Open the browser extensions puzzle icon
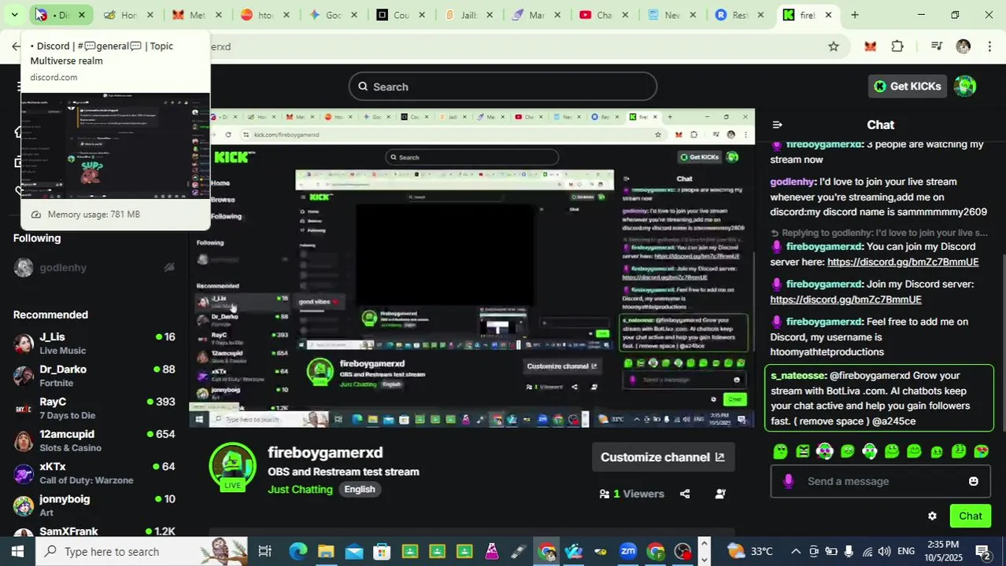Image resolution: width=1006 pixels, height=566 pixels. [897, 46]
